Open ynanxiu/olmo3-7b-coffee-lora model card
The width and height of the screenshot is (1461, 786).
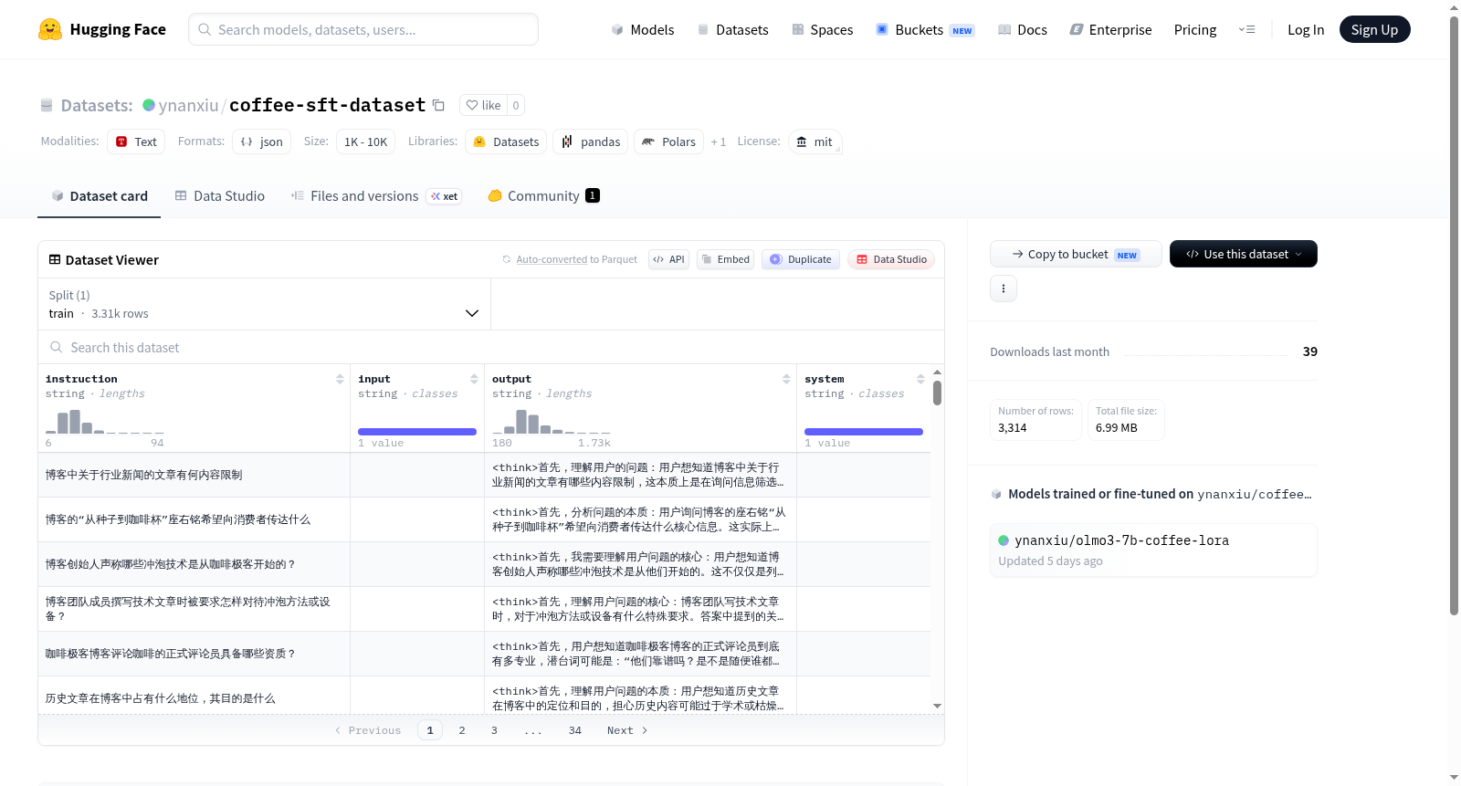[1153, 550]
